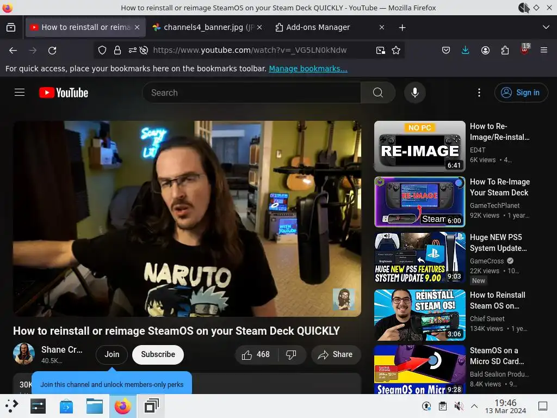Open KDE application launcher in taskbar
This screenshot has height=418, width=557.
click(11, 406)
